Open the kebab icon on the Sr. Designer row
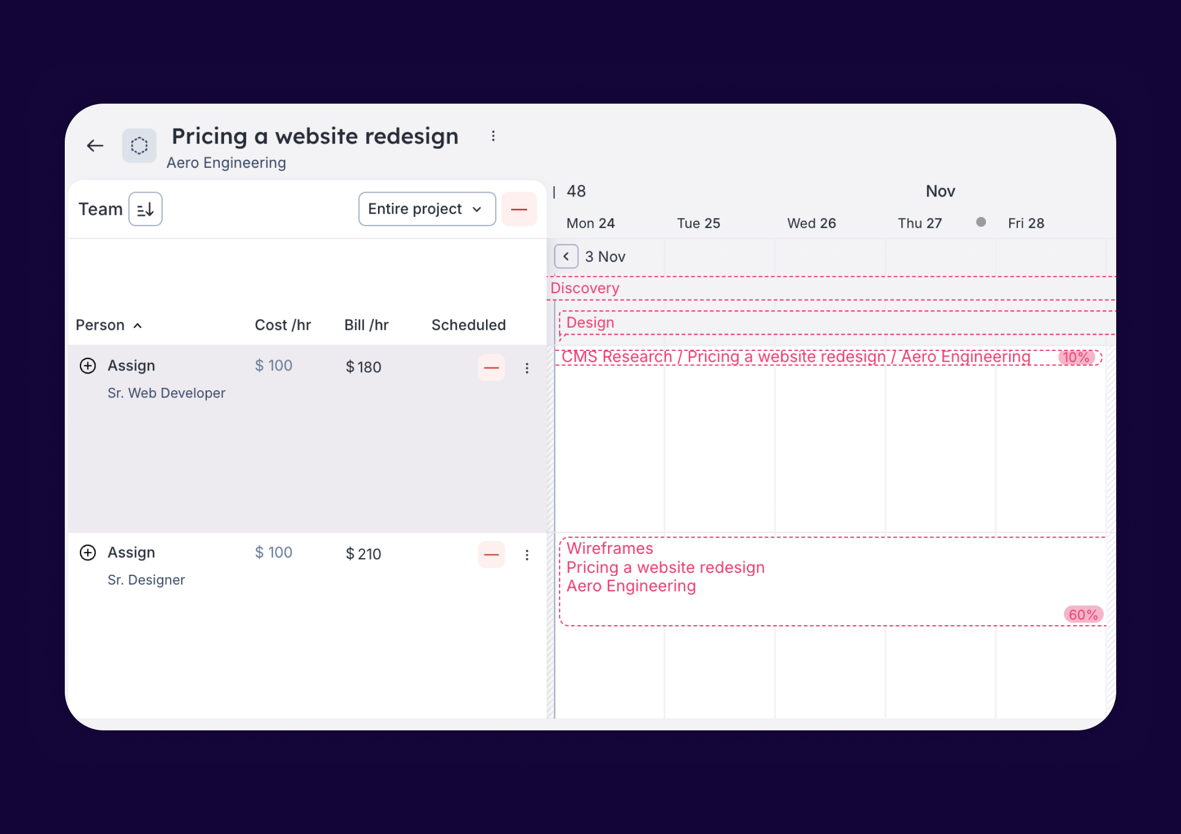 pos(527,554)
